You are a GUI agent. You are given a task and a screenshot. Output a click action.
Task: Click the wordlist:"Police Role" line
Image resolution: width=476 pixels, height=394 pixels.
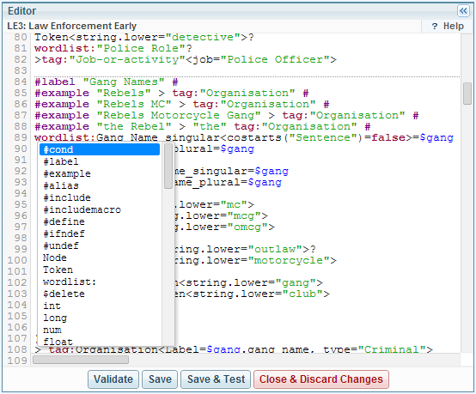(x=113, y=48)
